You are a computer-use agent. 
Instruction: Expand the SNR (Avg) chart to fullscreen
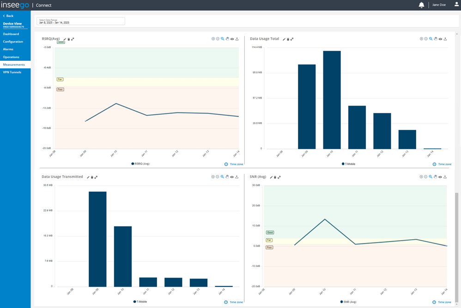[279, 177]
